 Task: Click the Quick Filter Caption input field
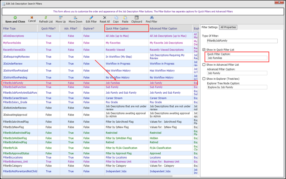[237, 58]
